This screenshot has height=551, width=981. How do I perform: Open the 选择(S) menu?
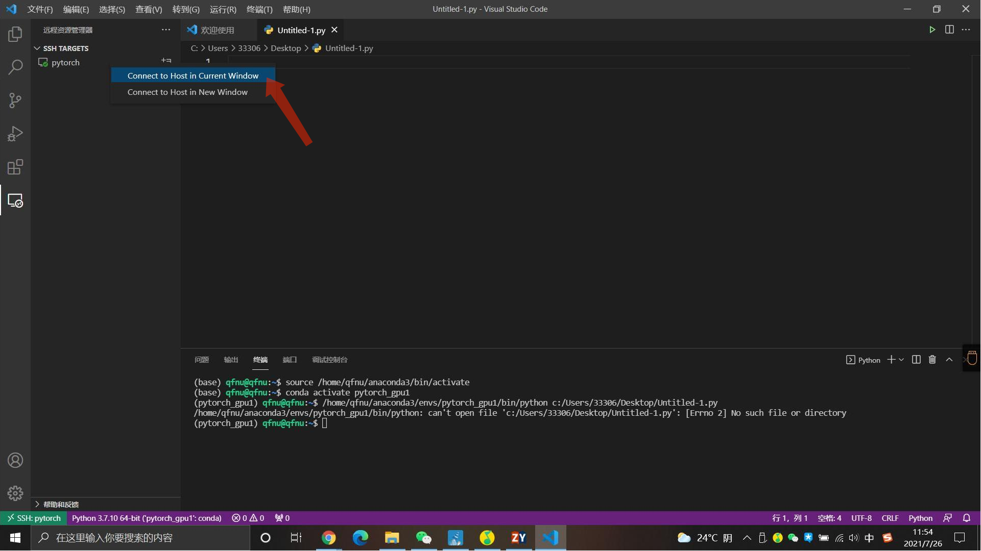112,9
